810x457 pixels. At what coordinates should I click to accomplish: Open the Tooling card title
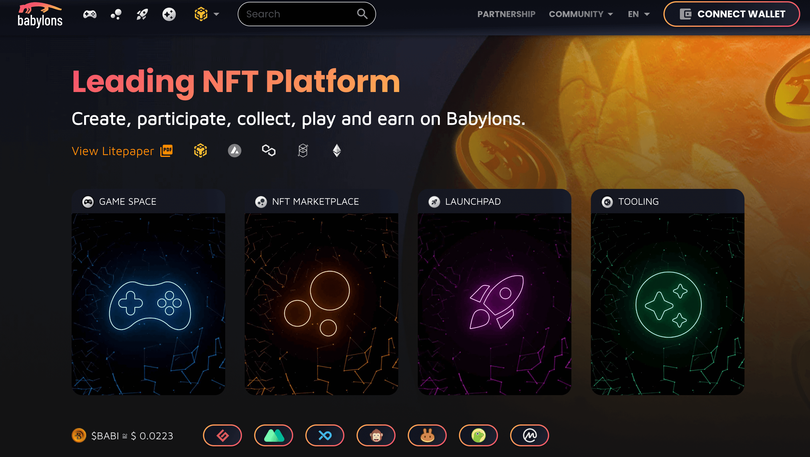tap(638, 201)
